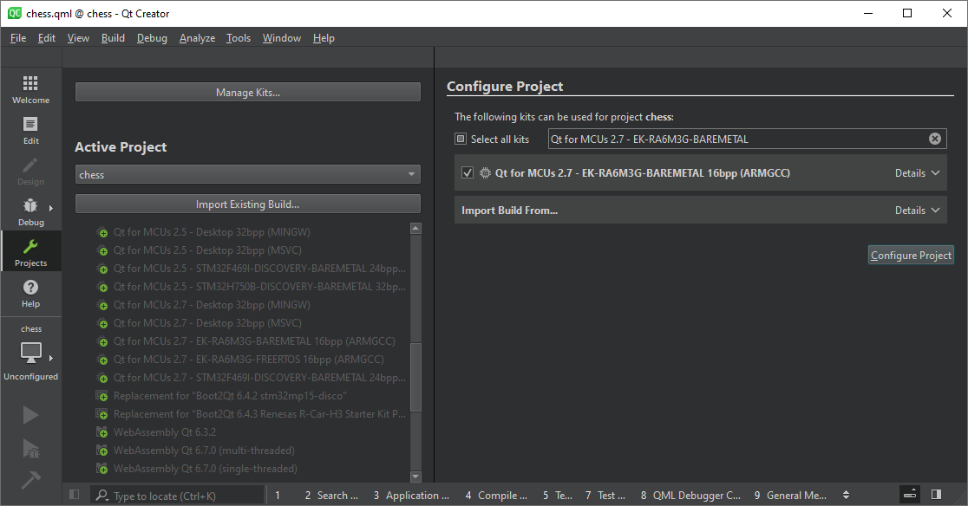Clear the kit filter with the X icon
Image resolution: width=968 pixels, height=506 pixels.
[x=934, y=138]
